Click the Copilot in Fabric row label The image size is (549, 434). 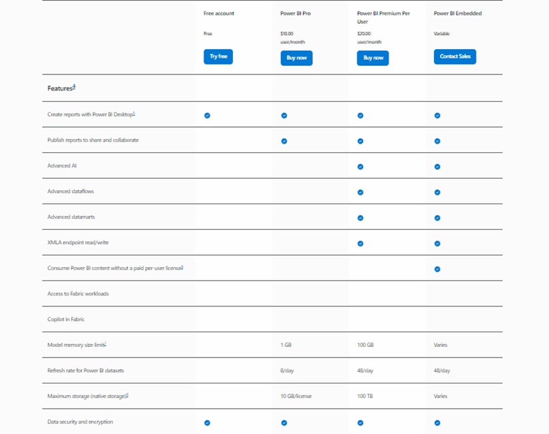(x=66, y=319)
